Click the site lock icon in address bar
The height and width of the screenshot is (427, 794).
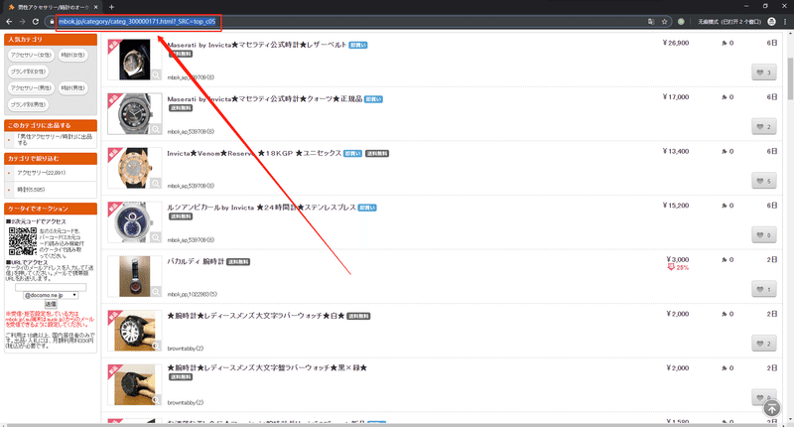pos(52,21)
